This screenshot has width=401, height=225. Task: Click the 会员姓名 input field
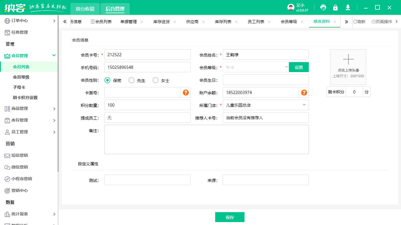(266, 54)
